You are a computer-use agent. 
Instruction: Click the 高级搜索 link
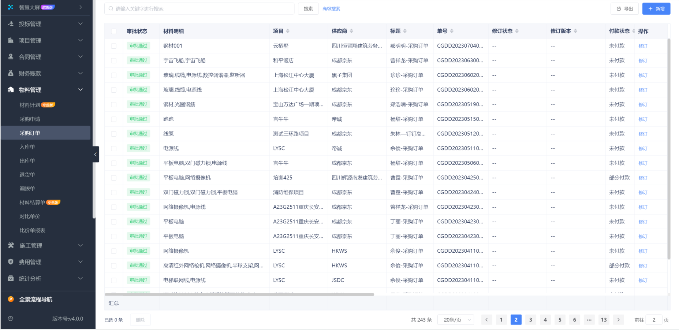click(331, 8)
